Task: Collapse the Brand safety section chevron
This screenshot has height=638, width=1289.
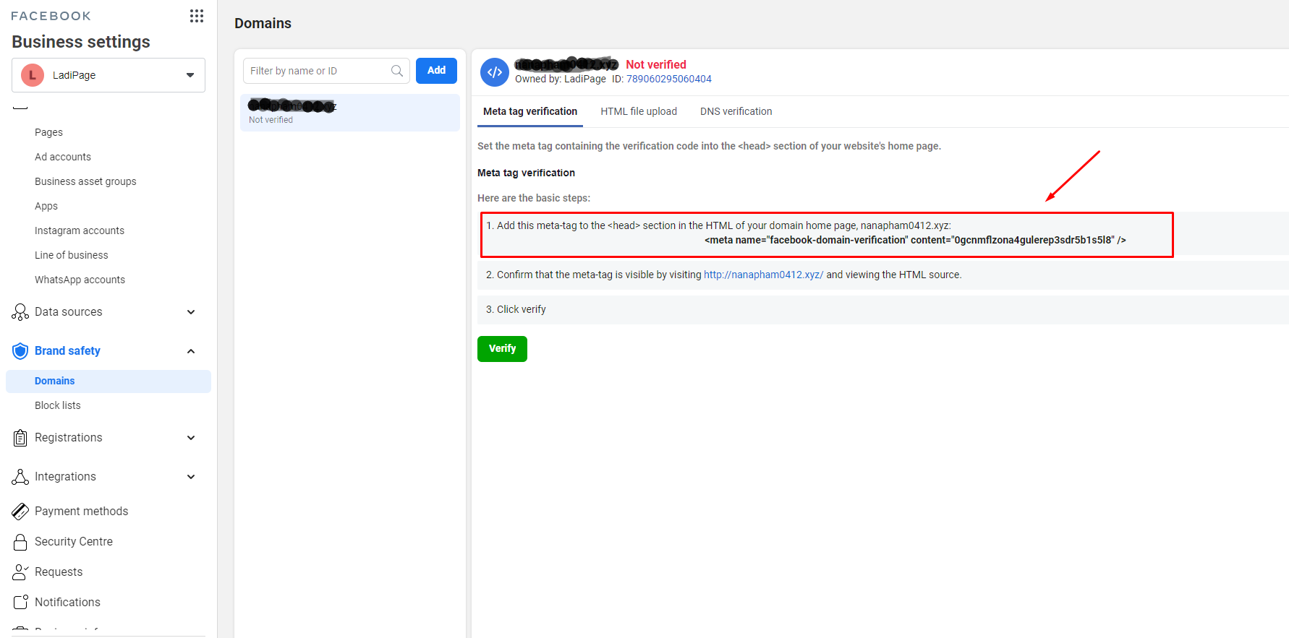Action: [191, 351]
